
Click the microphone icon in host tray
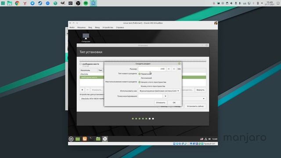coord(240,3)
